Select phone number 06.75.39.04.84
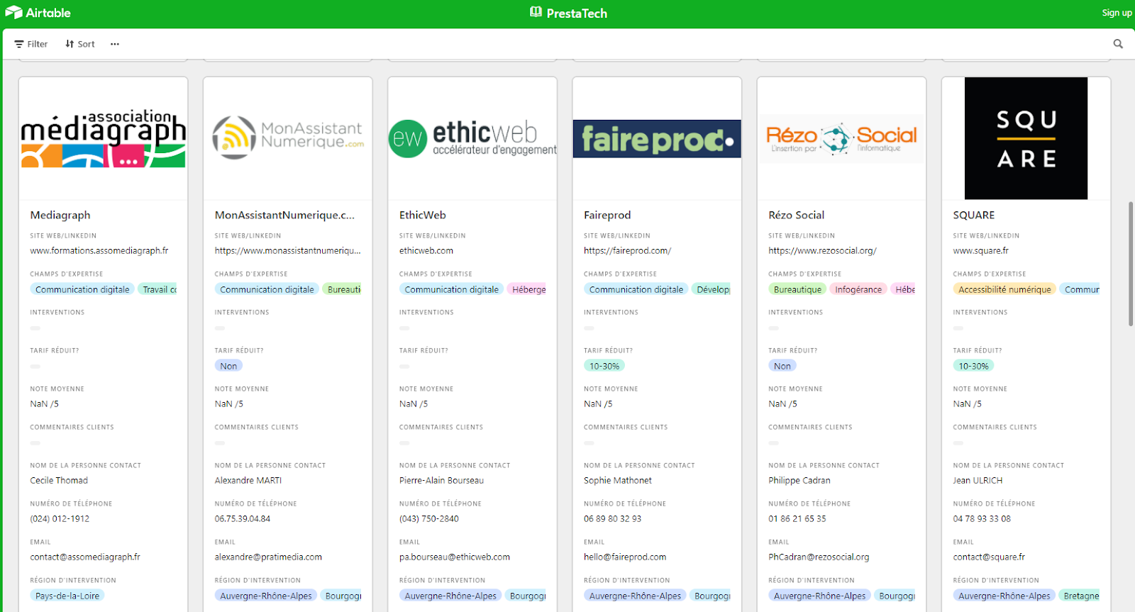 coord(243,518)
